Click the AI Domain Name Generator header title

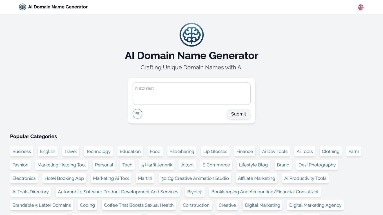pos(58,7)
